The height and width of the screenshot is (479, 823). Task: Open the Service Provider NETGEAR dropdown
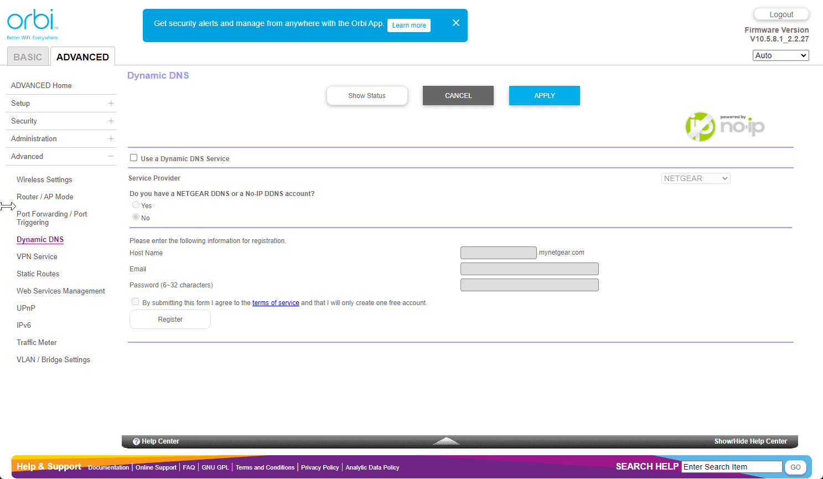[695, 178]
